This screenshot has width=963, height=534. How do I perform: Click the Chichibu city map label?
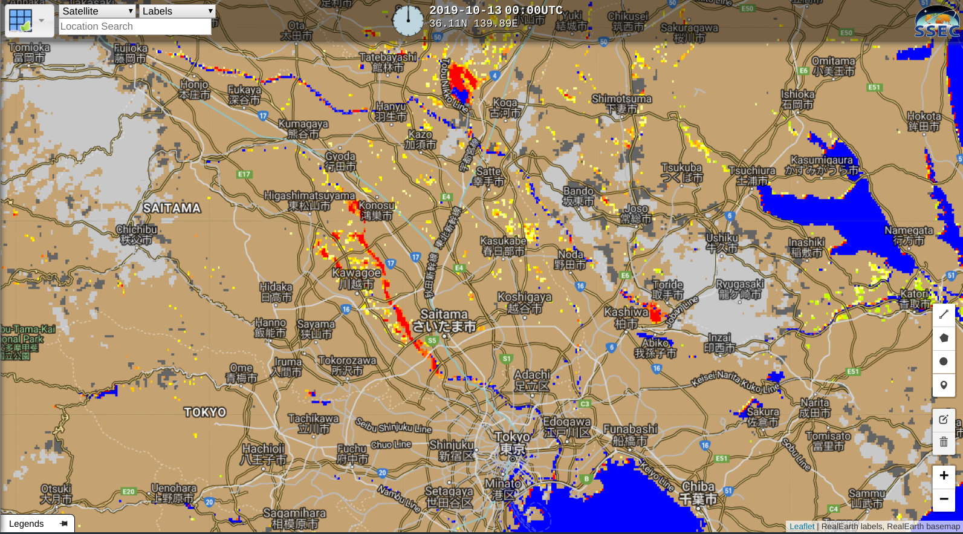point(137,235)
